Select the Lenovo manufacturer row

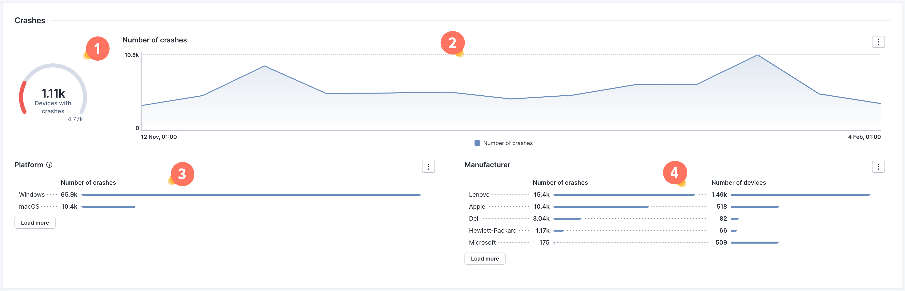tap(479, 195)
